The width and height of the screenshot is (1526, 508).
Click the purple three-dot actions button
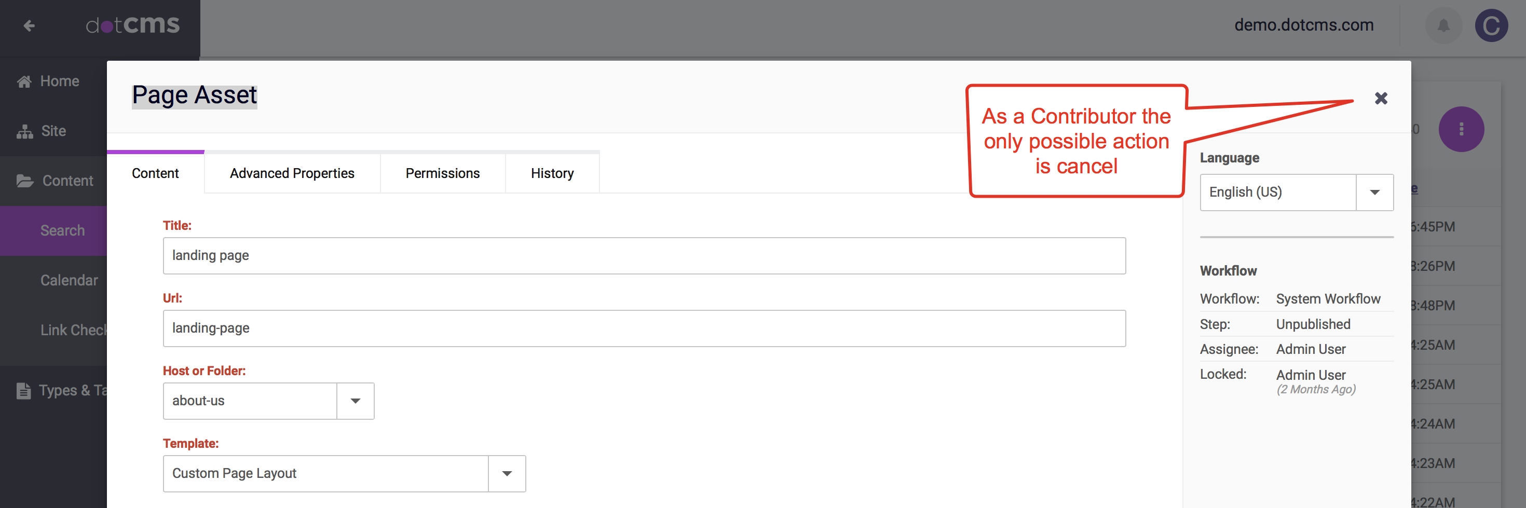click(1461, 129)
